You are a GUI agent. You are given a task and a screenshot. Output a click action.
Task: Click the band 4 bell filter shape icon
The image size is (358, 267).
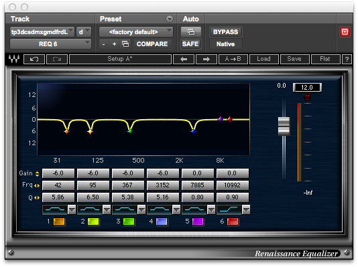[x=160, y=209]
